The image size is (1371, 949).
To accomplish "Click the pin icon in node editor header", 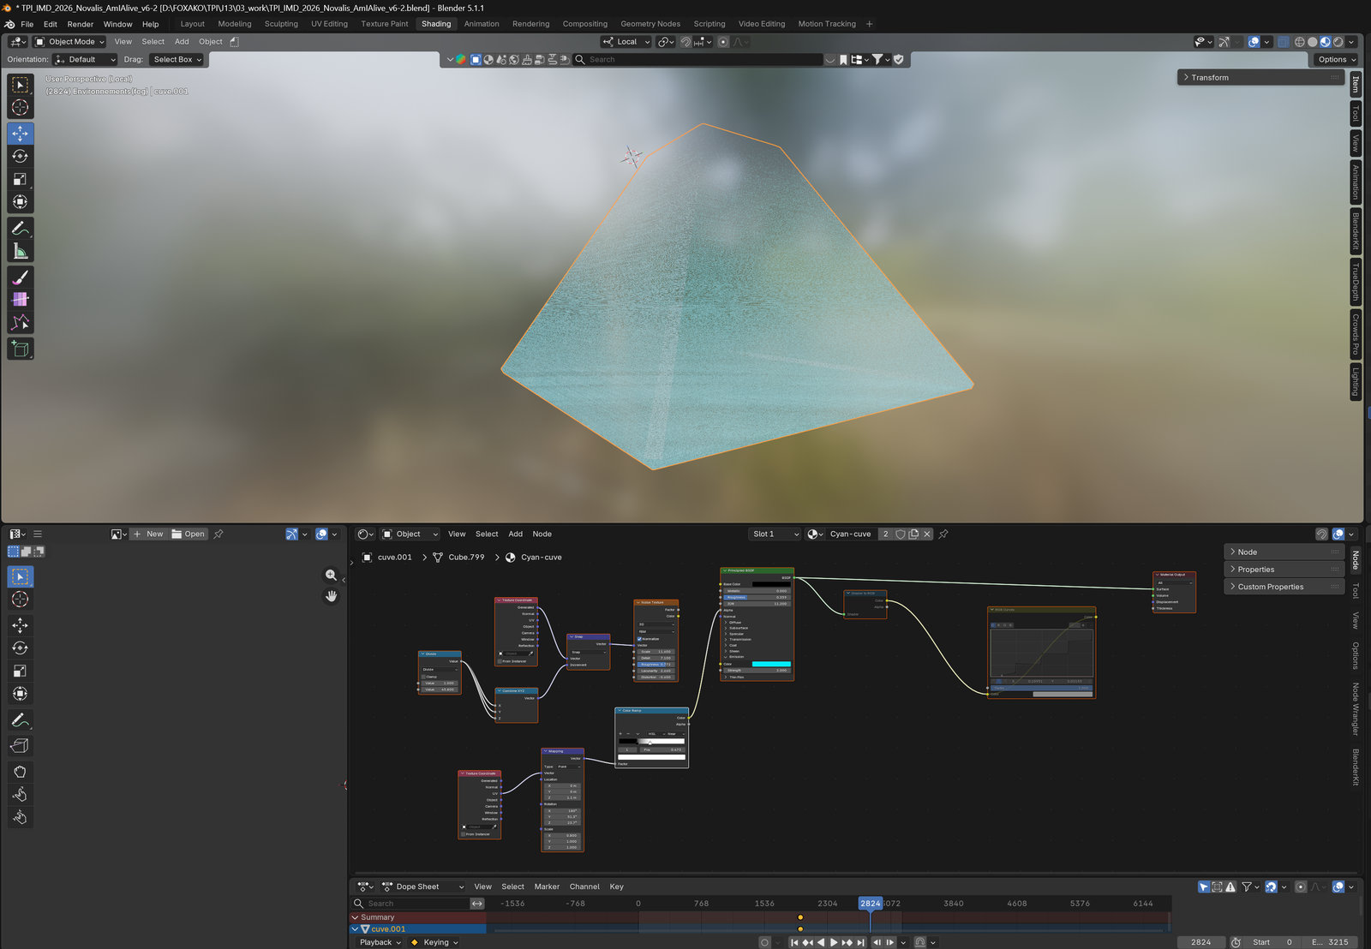I will pos(943,534).
